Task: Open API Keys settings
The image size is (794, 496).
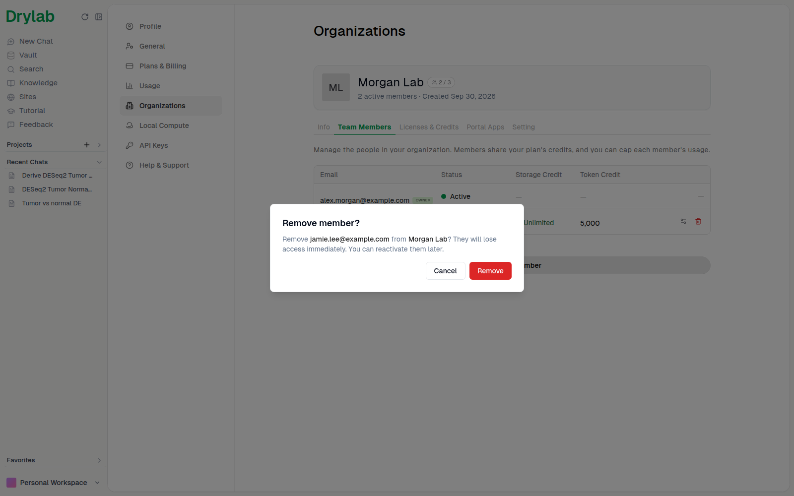Action: 171,145
